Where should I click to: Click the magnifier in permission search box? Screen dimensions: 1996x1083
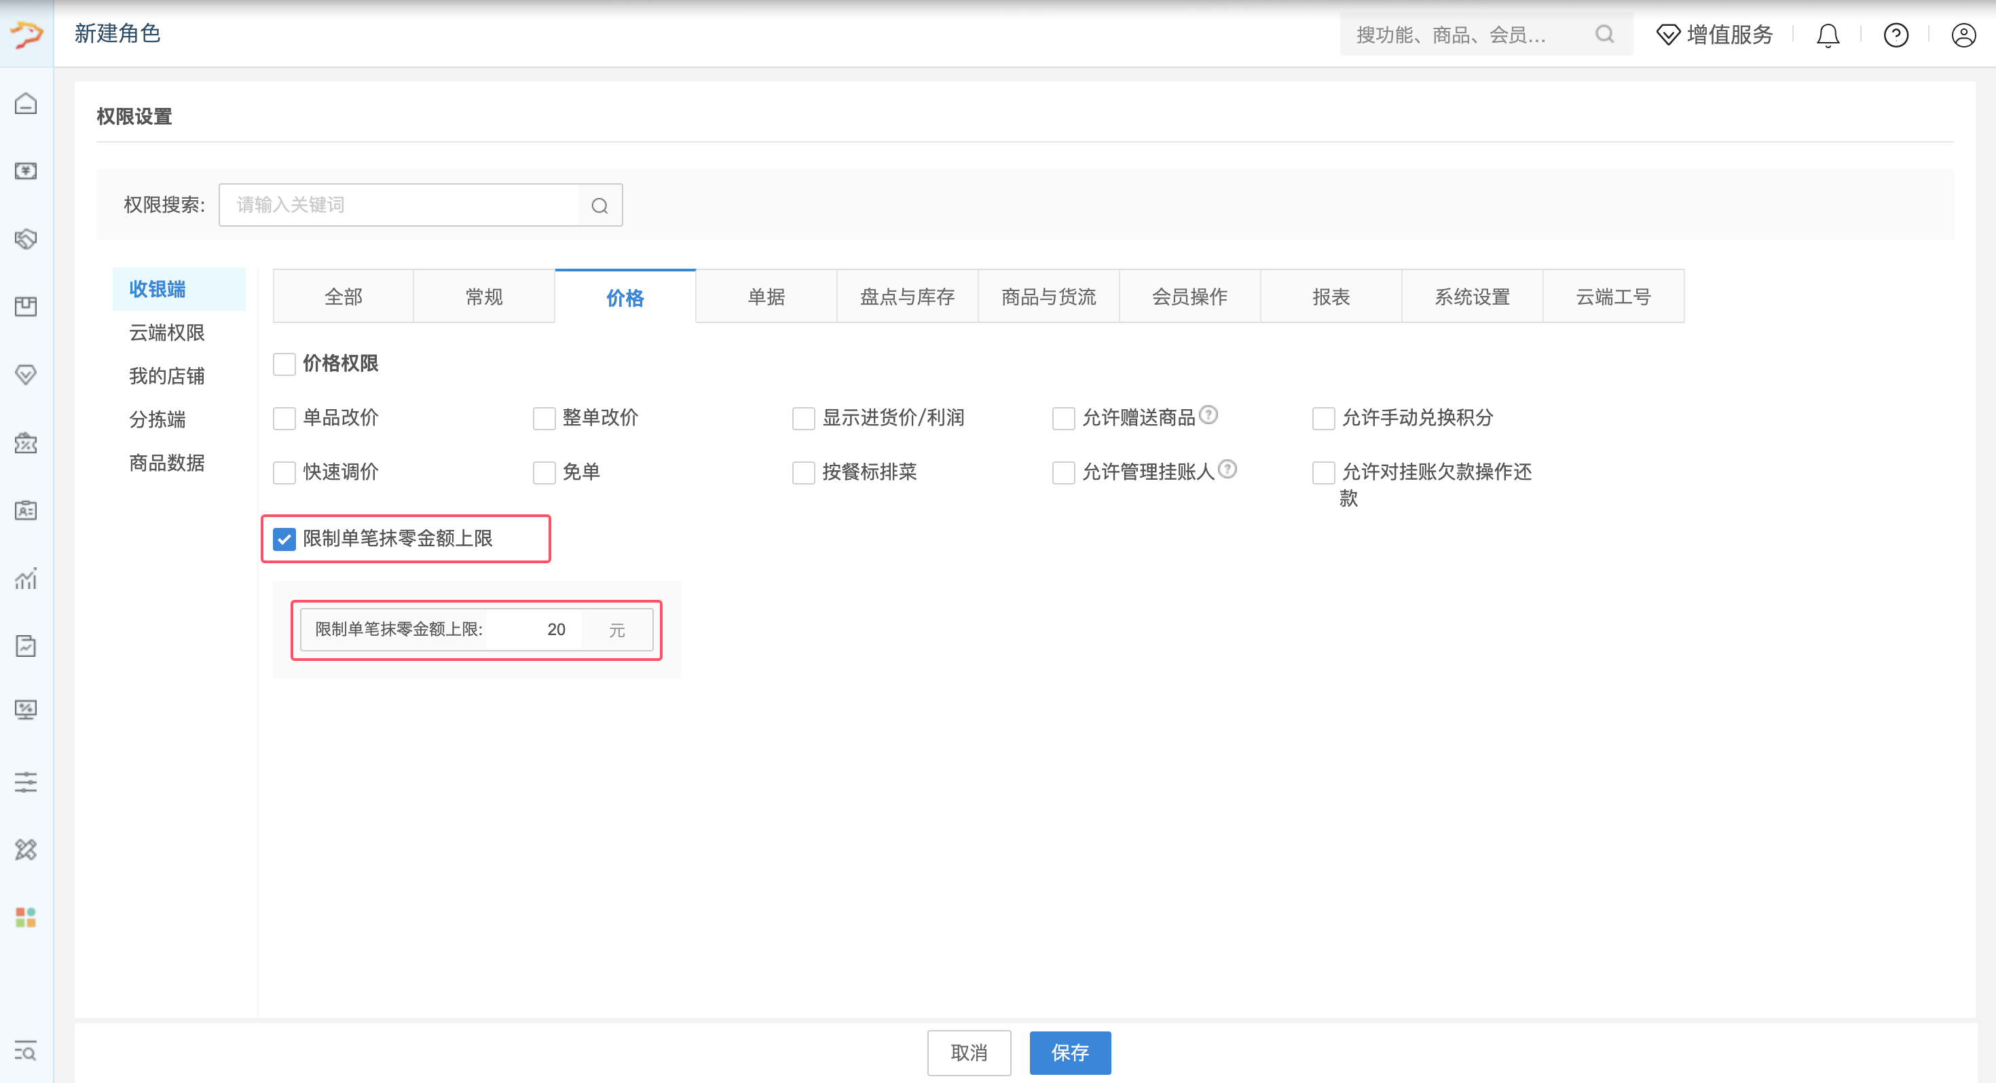pos(599,206)
